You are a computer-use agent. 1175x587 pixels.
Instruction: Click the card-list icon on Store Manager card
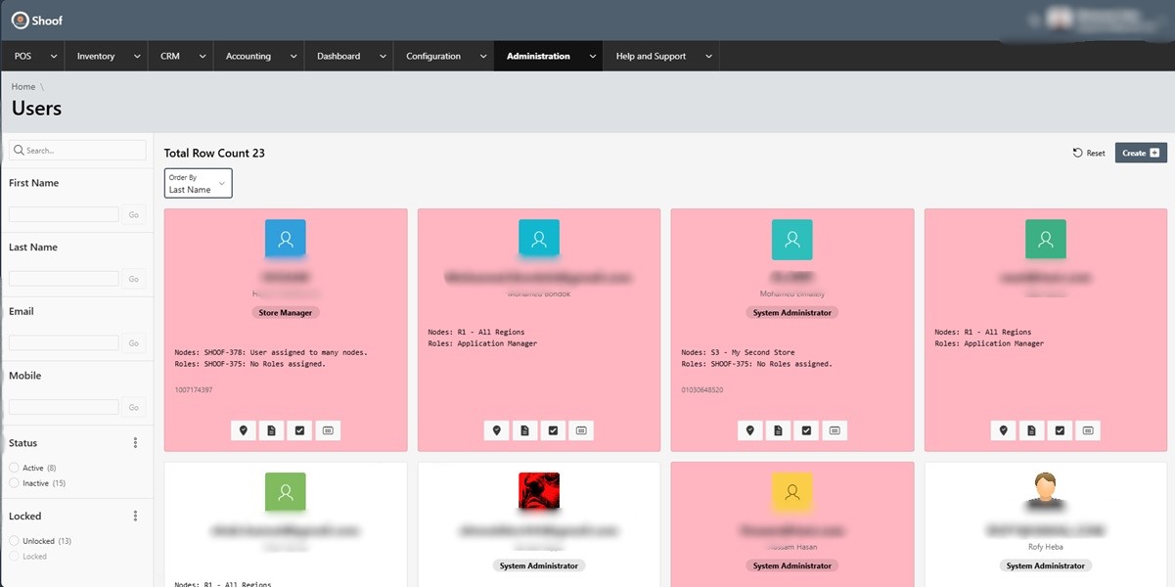point(328,430)
